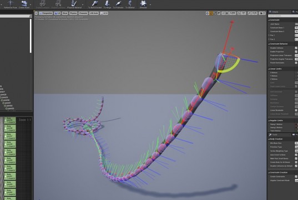Viewport: 298px width, 200px height.
Task: Open the LOD Auto menu
Action: click(x=94, y=13)
